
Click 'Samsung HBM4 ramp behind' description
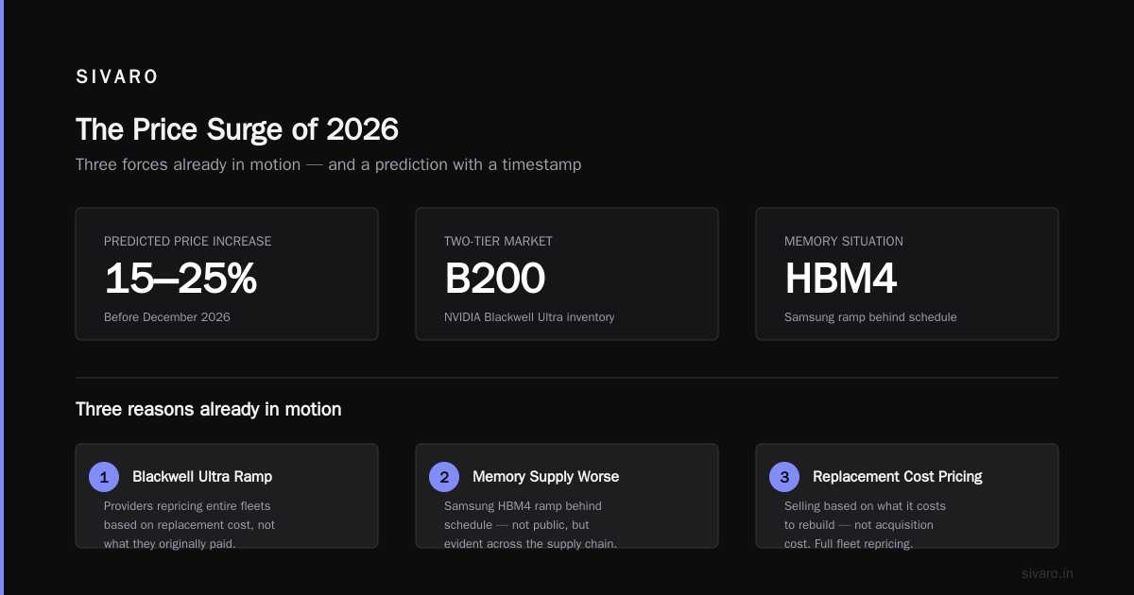(530, 525)
